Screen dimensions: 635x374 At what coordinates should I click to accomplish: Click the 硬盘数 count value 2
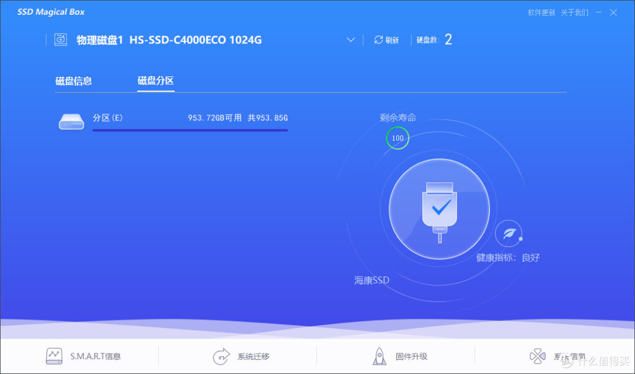click(x=448, y=39)
